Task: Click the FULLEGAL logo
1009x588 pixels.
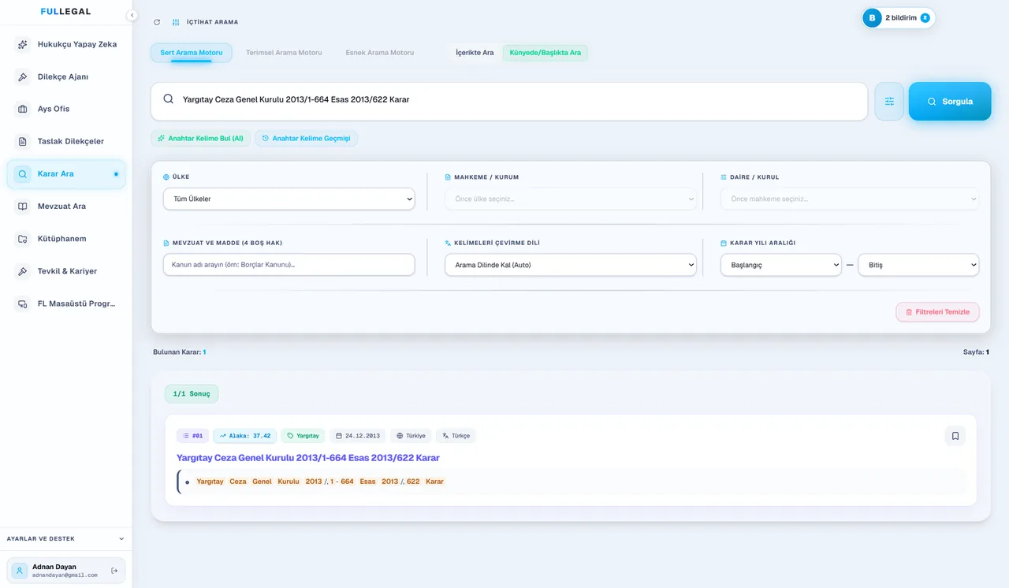Action: pos(65,12)
